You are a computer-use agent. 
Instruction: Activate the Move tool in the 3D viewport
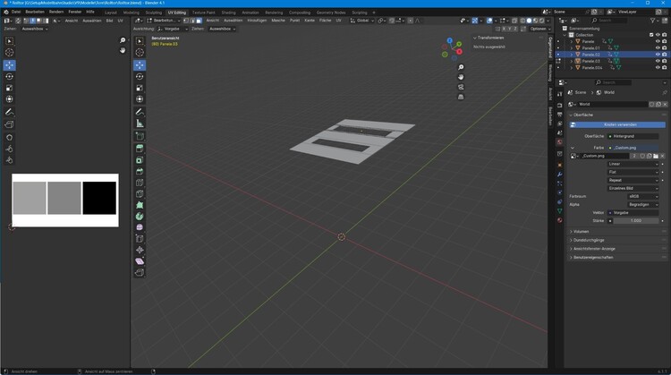tap(140, 65)
